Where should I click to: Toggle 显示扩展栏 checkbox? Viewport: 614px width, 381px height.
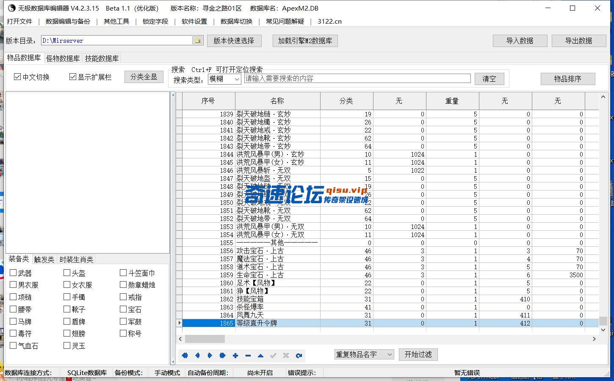tap(72, 77)
